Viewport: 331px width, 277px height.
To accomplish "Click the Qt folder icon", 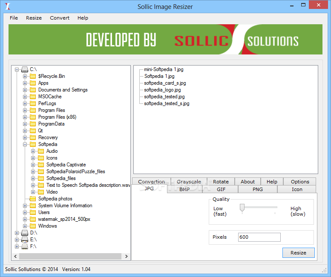I will coord(33,131).
